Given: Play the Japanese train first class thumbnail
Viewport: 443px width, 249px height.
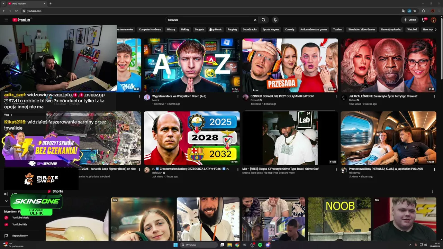Looking at the screenshot, I should [388, 138].
